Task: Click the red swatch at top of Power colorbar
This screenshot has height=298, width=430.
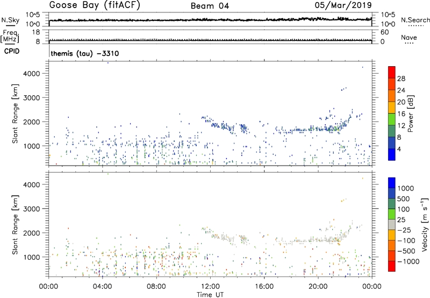Action: pos(392,72)
